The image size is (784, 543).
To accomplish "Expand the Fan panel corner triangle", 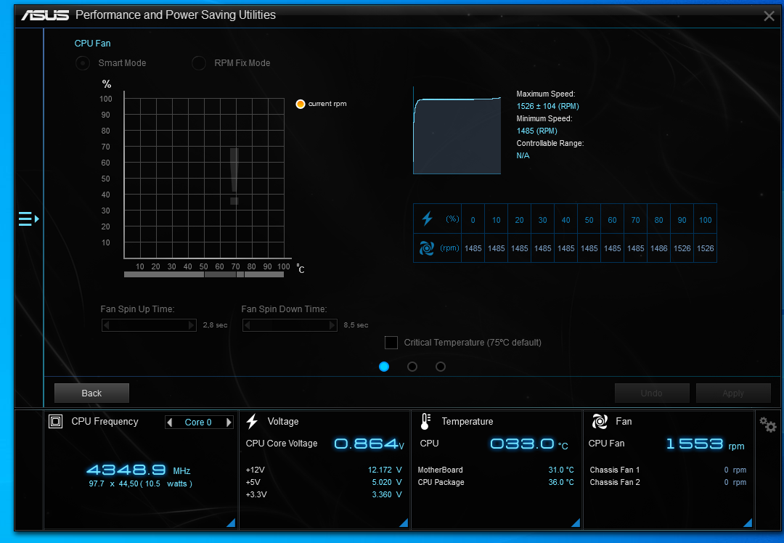I will 747,523.
